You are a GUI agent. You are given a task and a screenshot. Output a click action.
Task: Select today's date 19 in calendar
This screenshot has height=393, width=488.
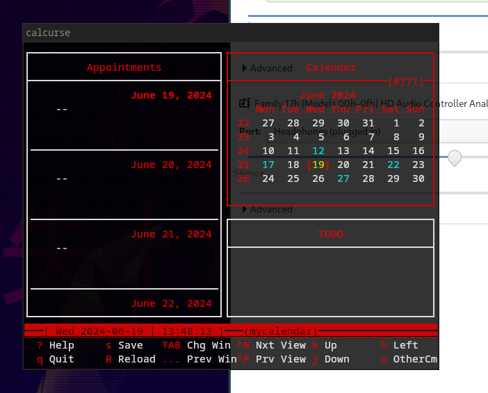coord(318,165)
